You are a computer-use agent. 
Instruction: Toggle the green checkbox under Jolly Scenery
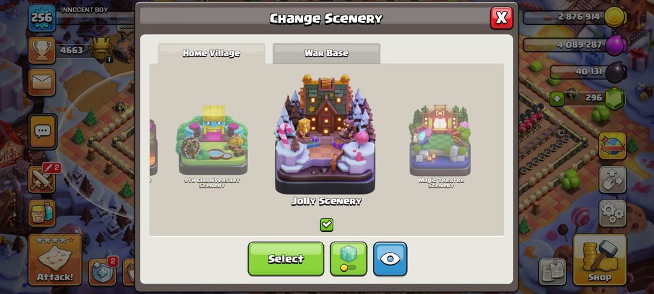click(x=326, y=225)
